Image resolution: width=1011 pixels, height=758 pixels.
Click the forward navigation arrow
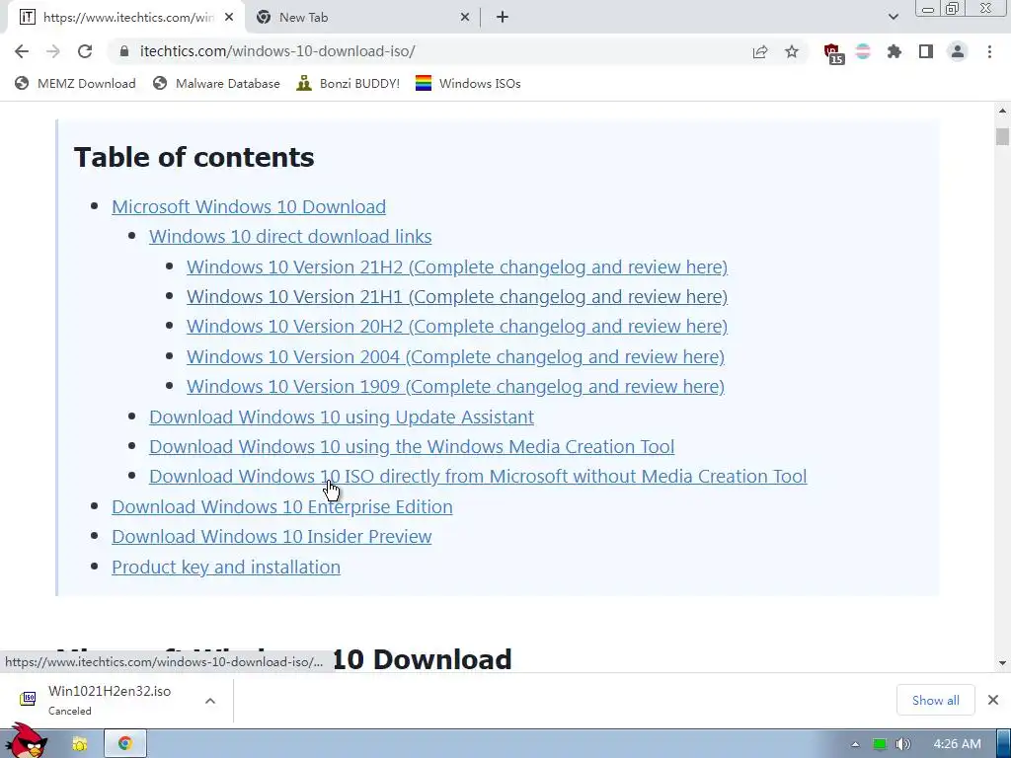click(53, 51)
